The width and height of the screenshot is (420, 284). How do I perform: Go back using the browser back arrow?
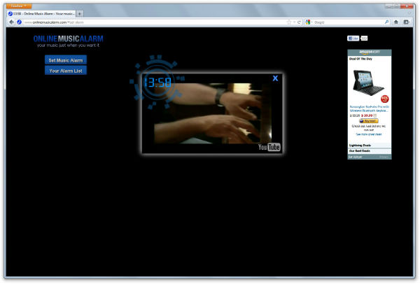[x=11, y=22]
